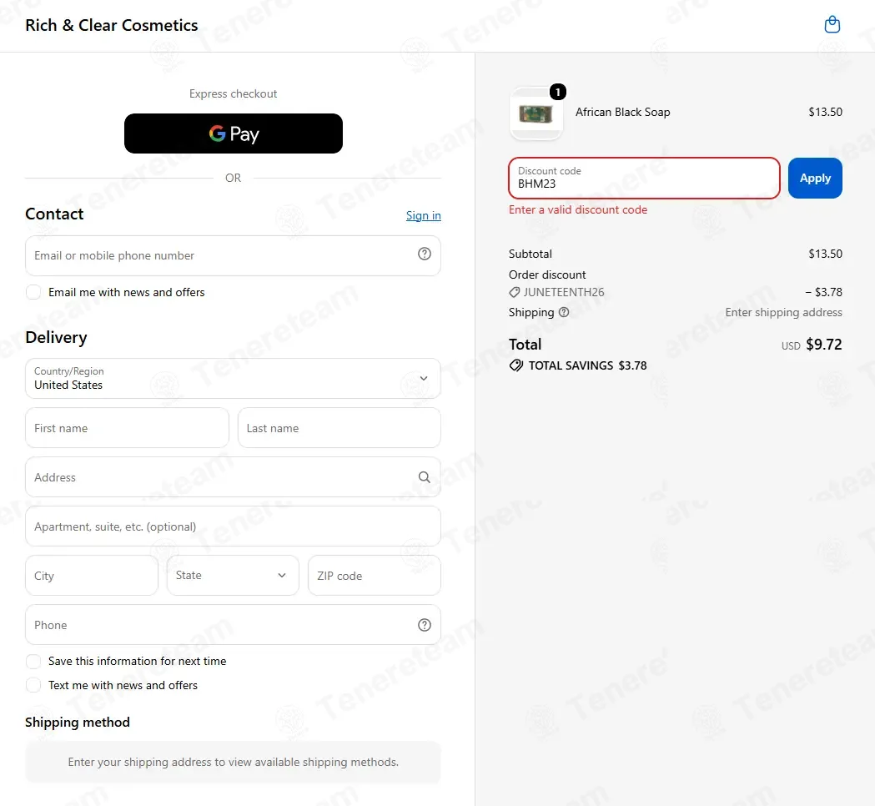Click the search icon in Address field

tap(424, 477)
